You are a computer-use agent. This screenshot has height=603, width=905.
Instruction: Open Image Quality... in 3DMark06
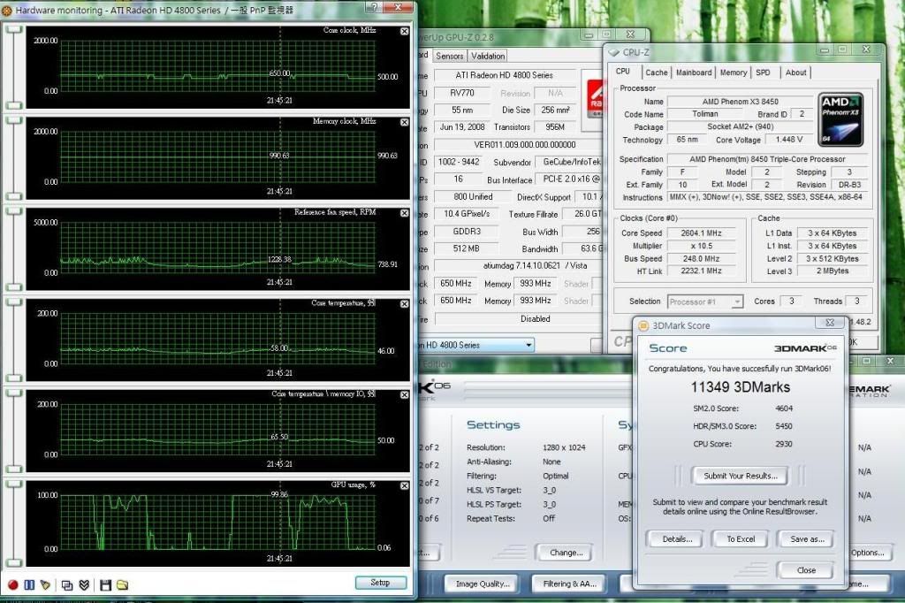pyautogui.click(x=483, y=584)
